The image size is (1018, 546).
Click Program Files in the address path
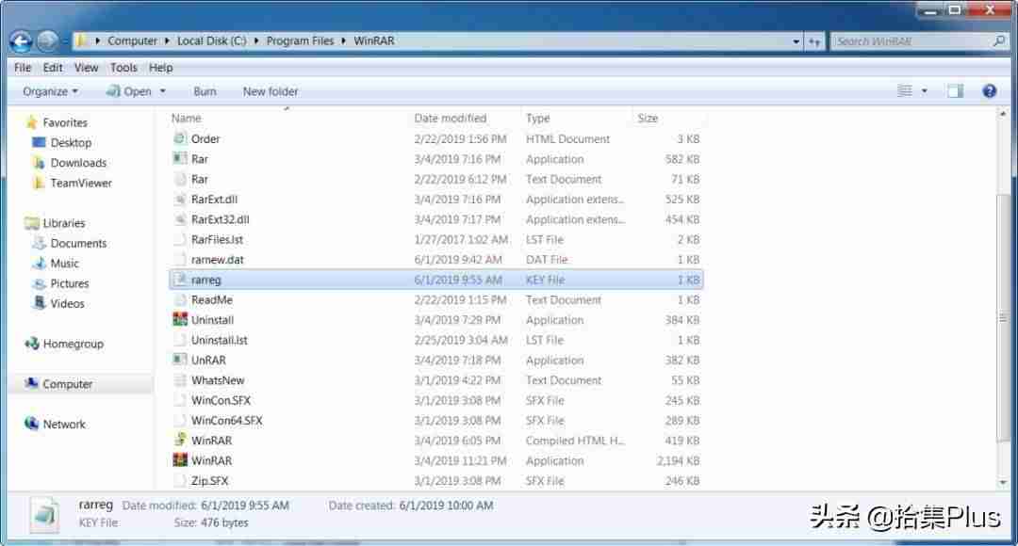(300, 40)
